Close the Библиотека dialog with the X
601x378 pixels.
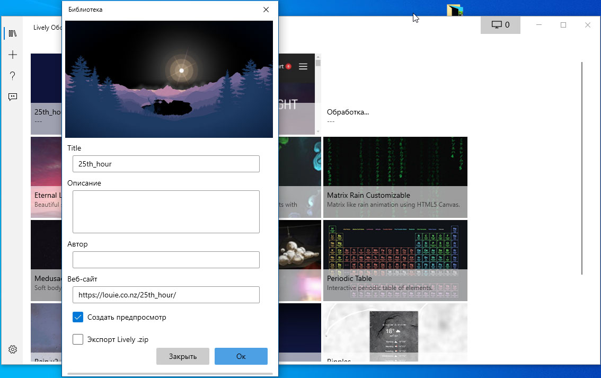click(x=266, y=10)
